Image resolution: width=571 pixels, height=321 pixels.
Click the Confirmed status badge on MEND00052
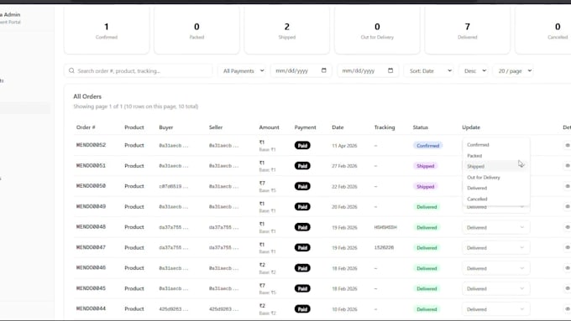click(428, 145)
